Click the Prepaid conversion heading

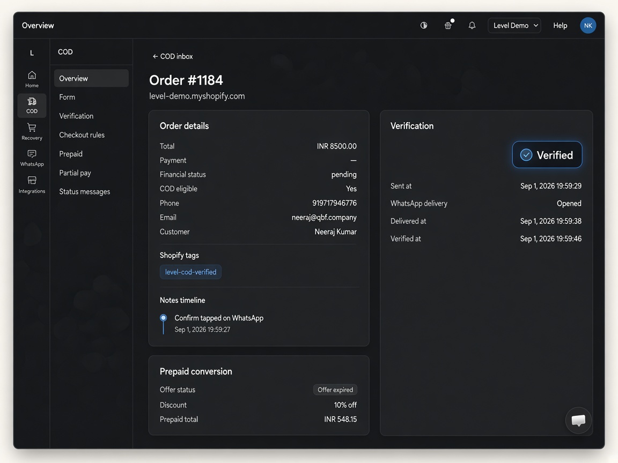pos(196,372)
